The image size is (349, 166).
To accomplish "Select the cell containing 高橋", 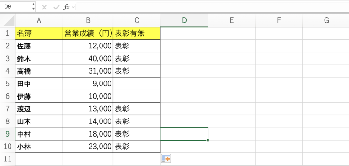I will [39, 71].
